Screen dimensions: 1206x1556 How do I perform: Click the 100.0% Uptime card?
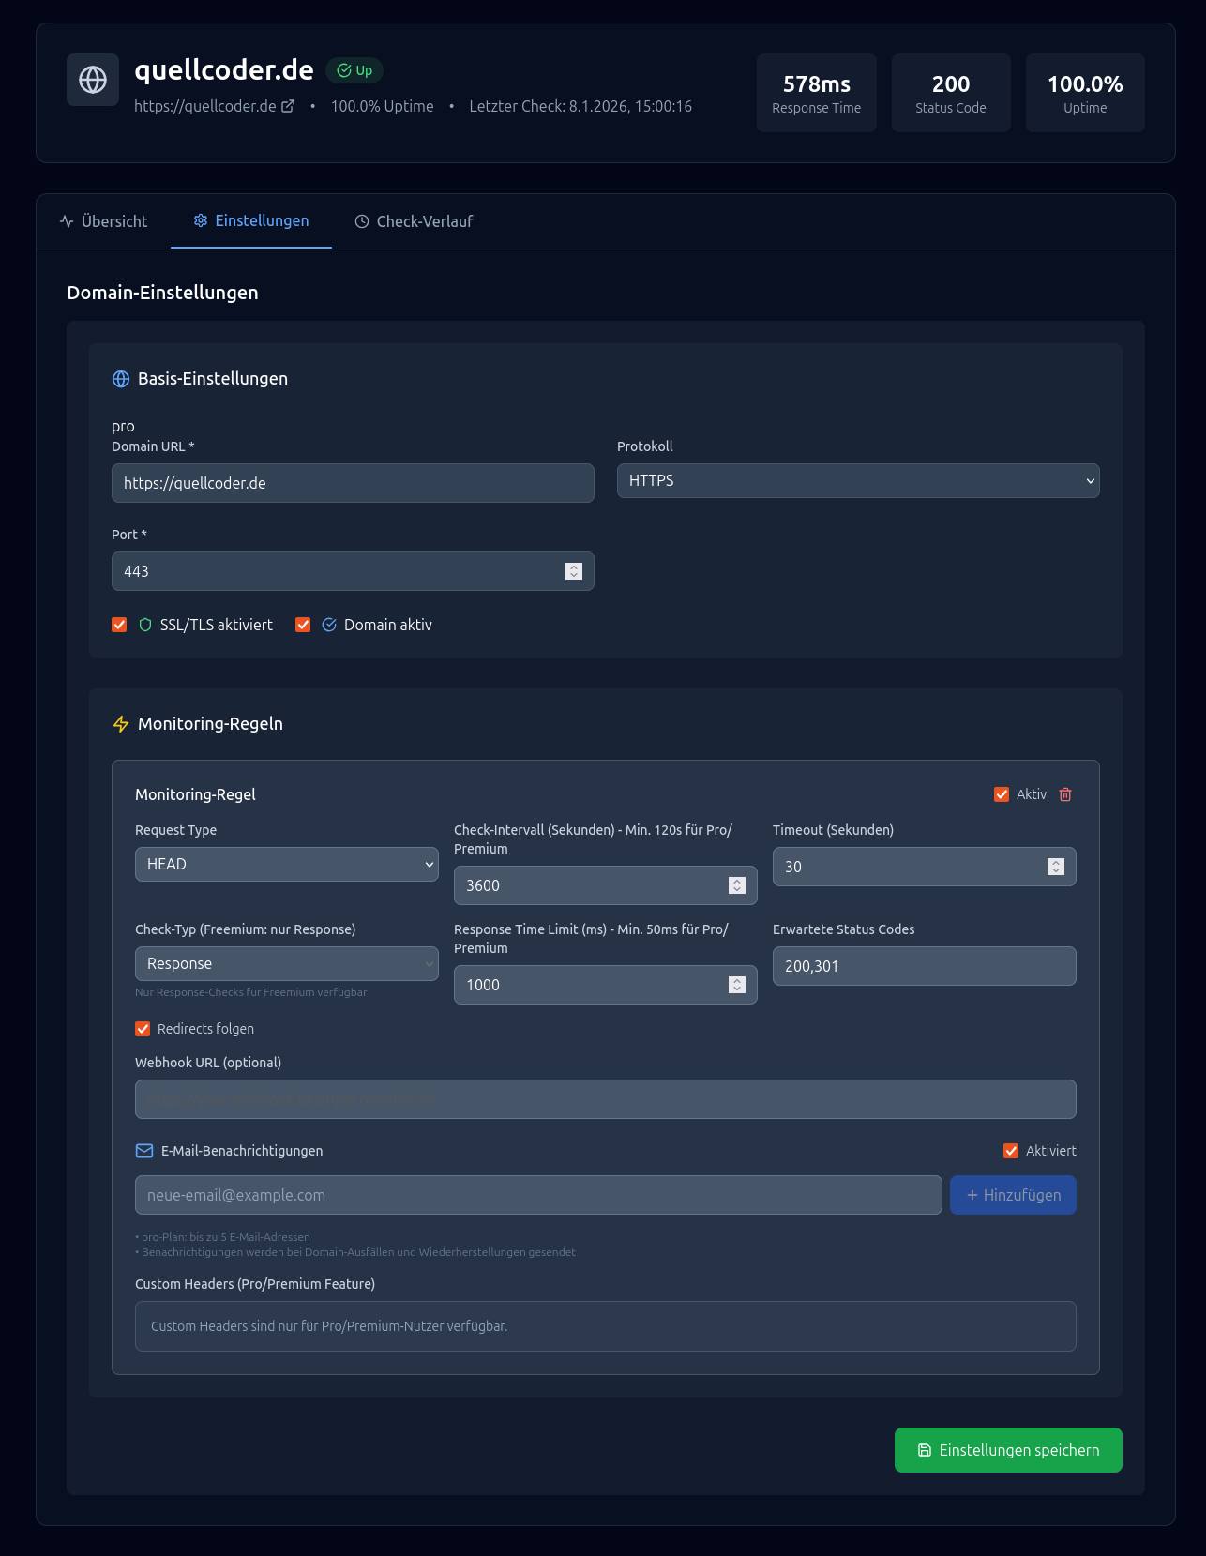(1085, 93)
